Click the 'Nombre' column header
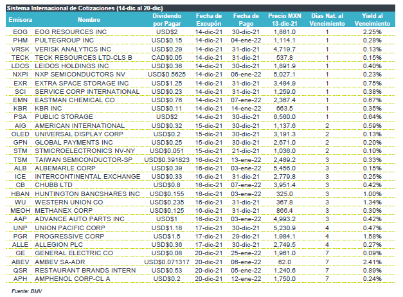 click(x=89, y=20)
